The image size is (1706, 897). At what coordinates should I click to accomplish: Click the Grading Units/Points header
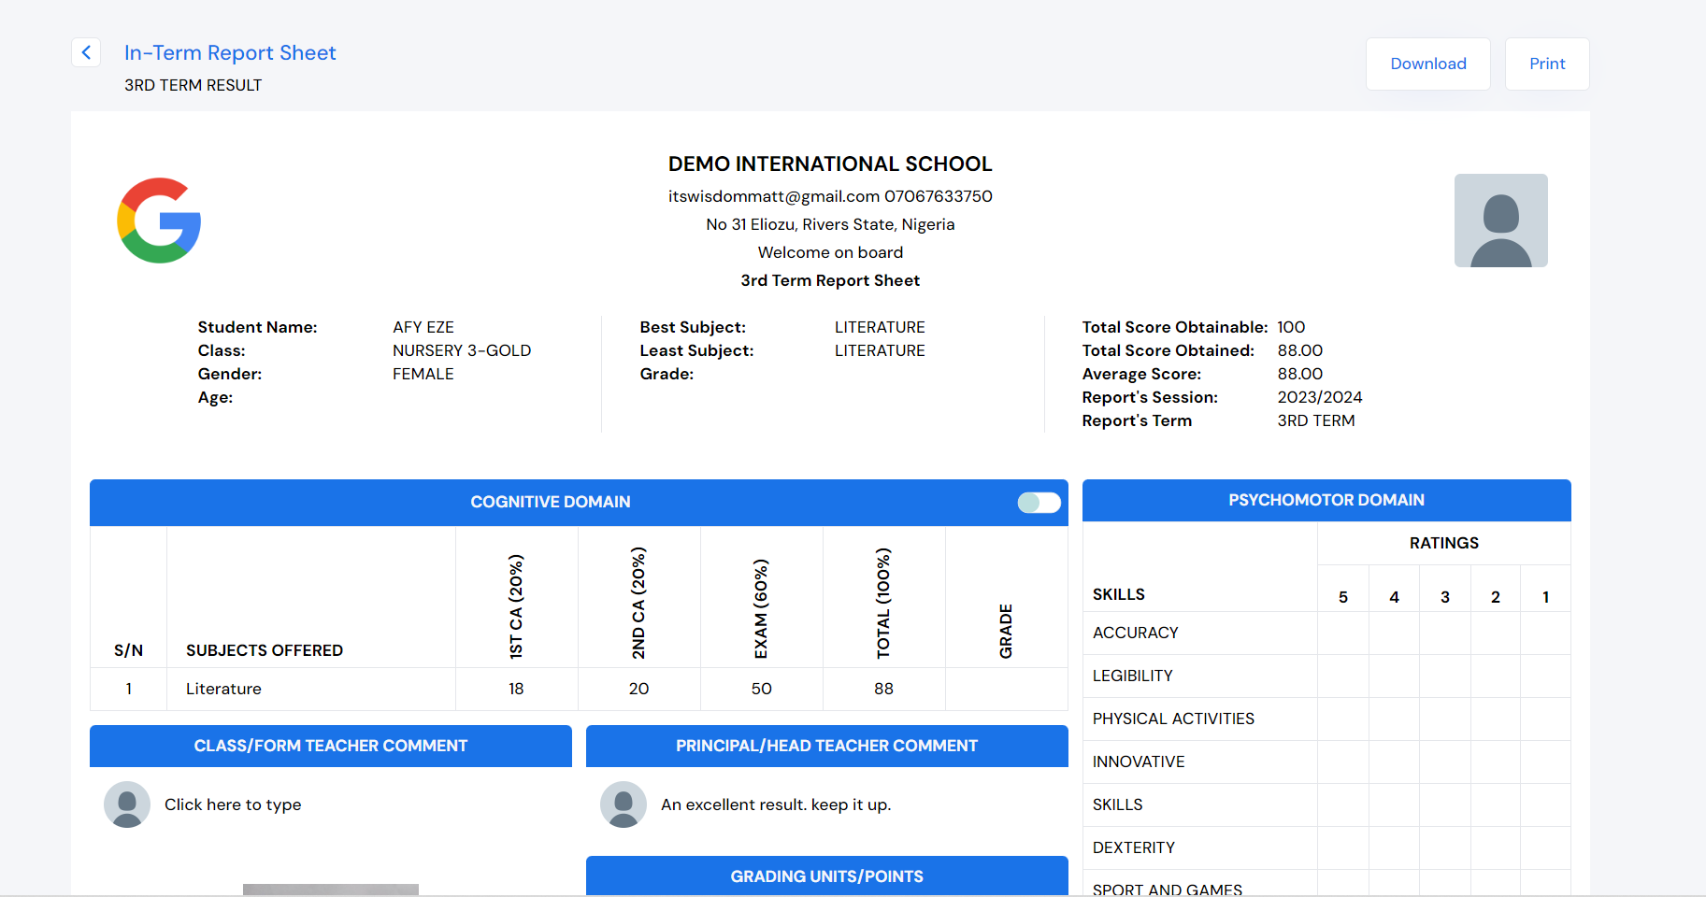coord(826,876)
